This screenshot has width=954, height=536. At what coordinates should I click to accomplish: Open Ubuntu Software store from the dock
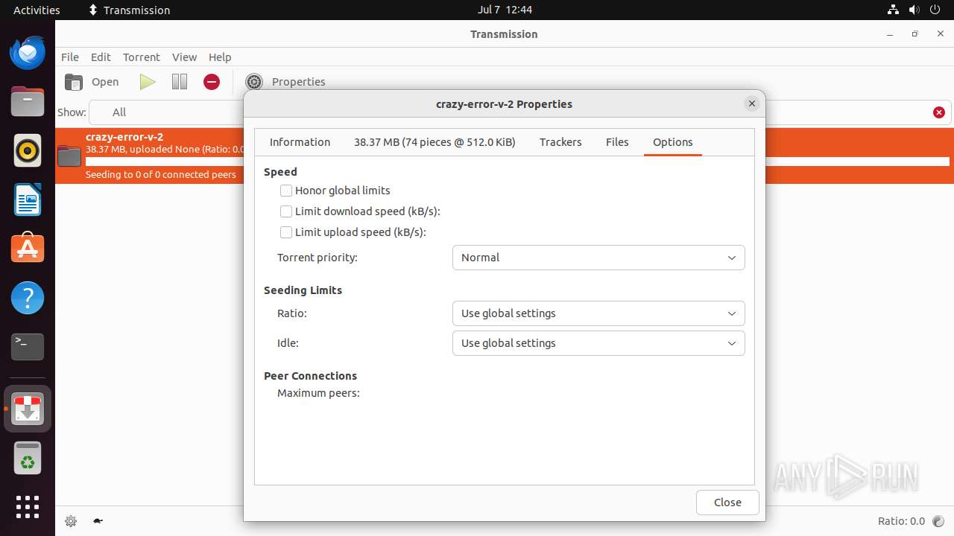(x=28, y=249)
